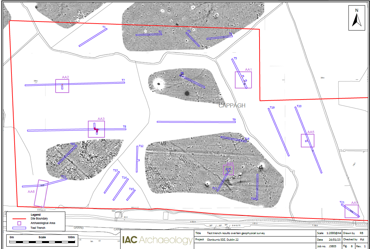Click the purple Archaeological Area legend square

(x=19, y=223)
